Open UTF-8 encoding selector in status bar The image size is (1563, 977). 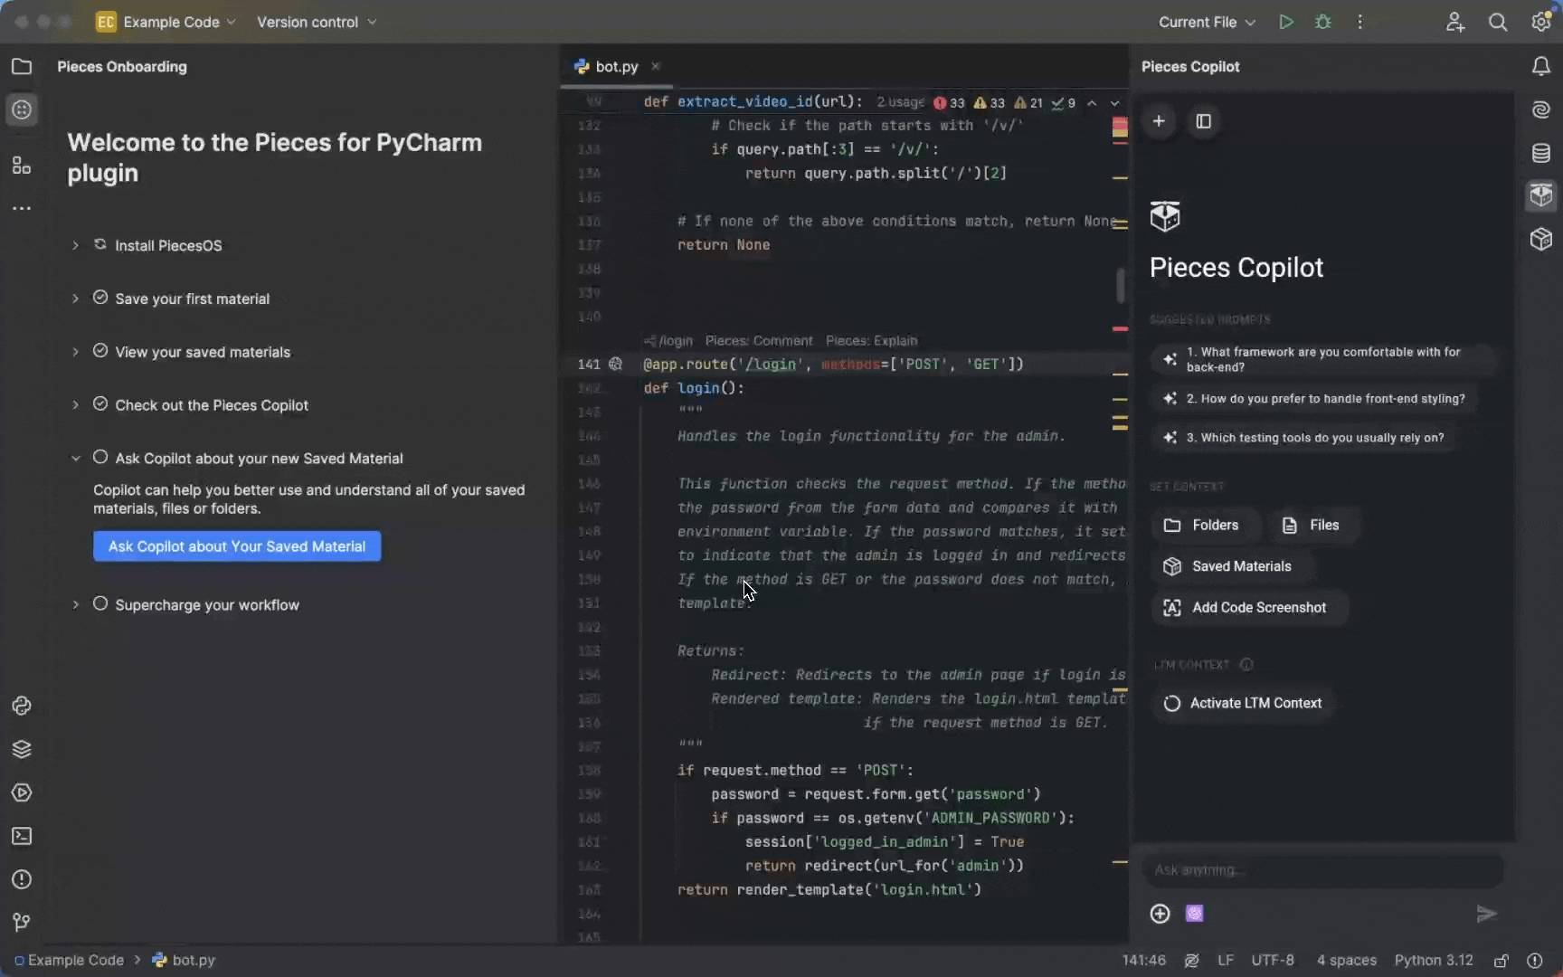(x=1272, y=960)
